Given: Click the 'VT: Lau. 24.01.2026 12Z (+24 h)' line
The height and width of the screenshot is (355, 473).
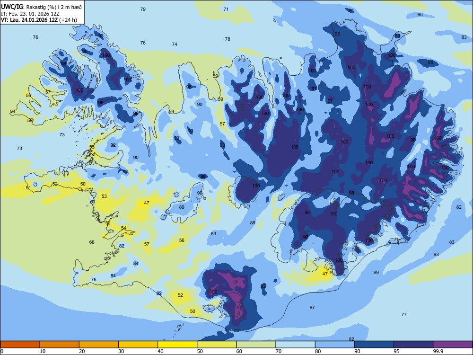Looking at the screenshot, I should coord(39,20).
